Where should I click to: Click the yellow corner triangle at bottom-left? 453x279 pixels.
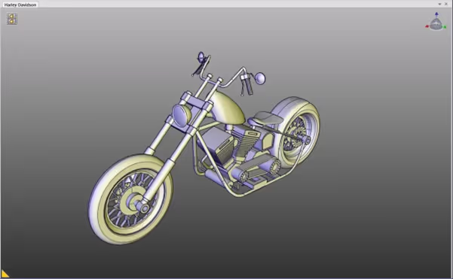click(x=5, y=274)
